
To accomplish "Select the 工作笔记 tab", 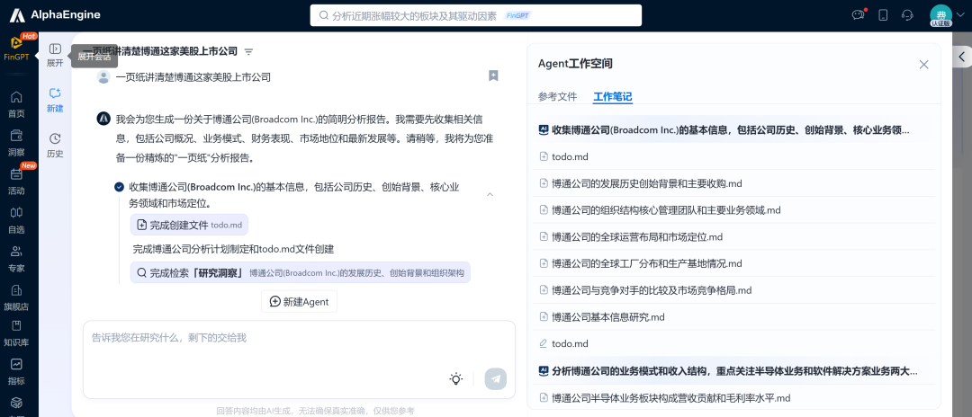I will tap(612, 97).
